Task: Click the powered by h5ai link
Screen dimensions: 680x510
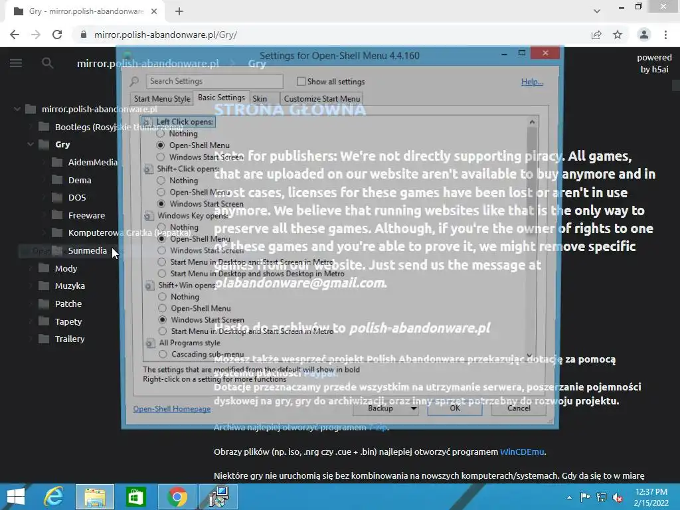Action: (x=654, y=63)
